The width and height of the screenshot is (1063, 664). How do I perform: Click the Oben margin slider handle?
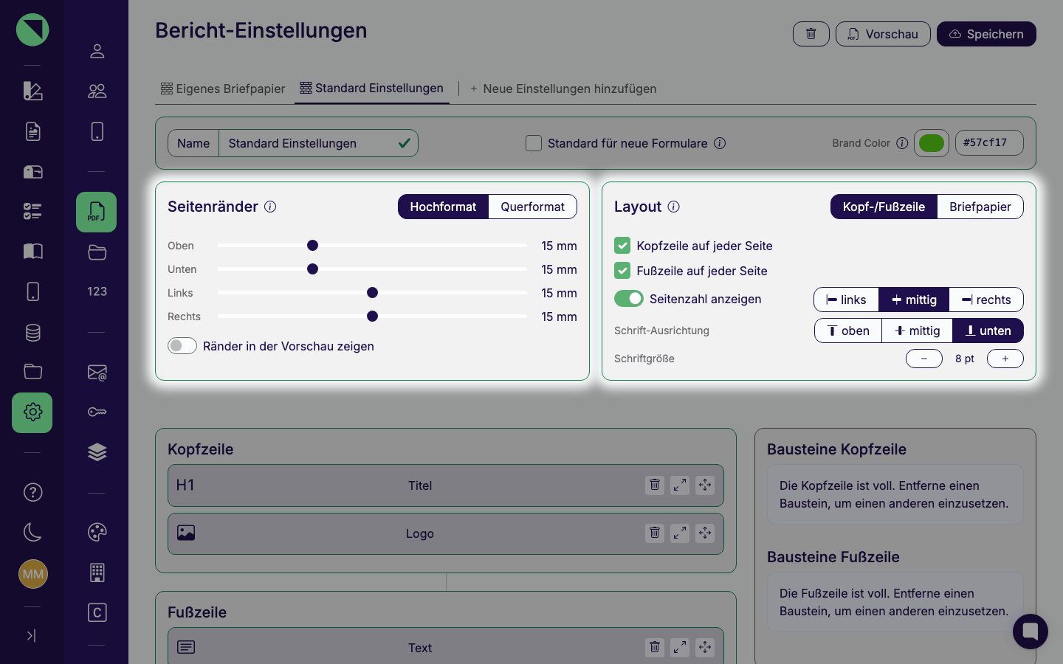[x=312, y=246]
